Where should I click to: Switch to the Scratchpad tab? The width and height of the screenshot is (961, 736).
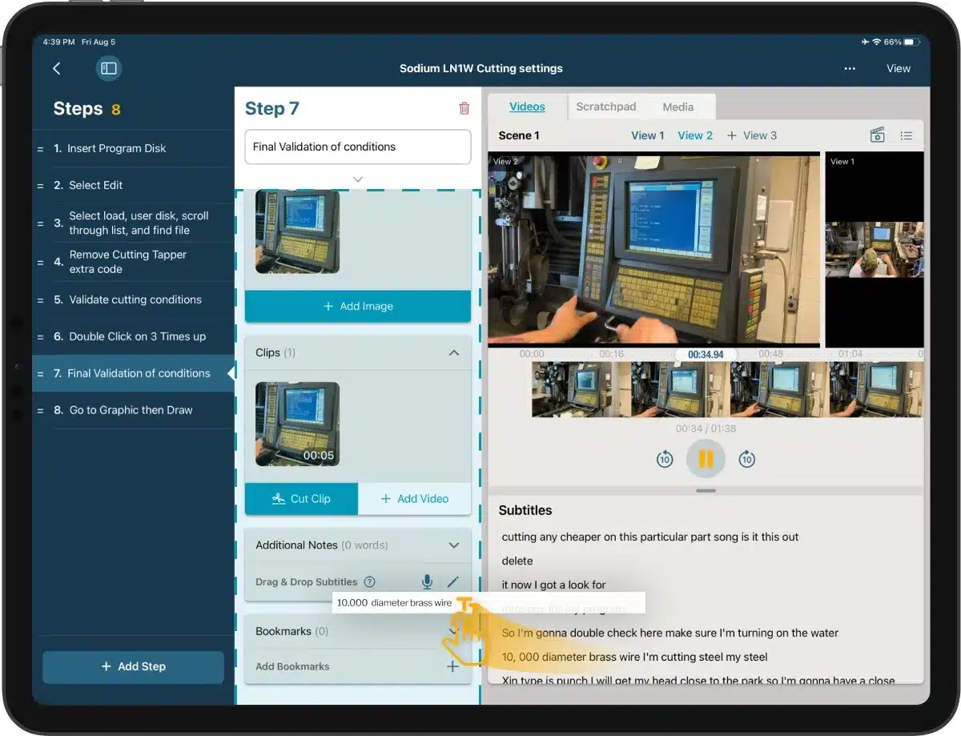coord(606,107)
